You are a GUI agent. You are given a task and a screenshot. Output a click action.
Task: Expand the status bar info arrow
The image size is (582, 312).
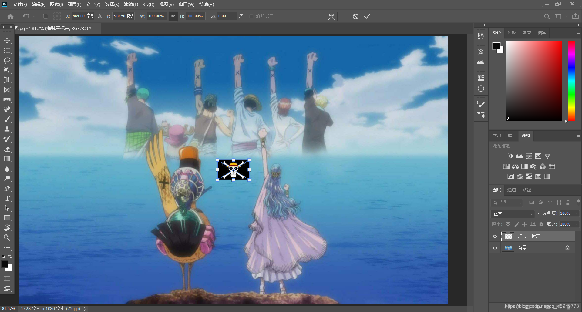click(x=85, y=309)
